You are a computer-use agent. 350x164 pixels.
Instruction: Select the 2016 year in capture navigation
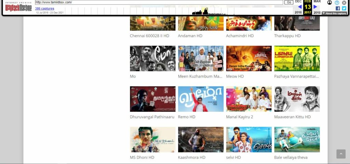(298, 13)
